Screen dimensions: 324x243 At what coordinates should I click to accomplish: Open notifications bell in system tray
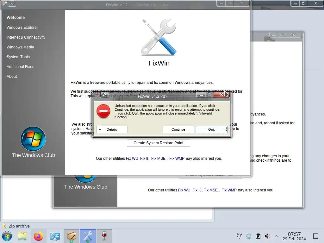click(x=239, y=236)
